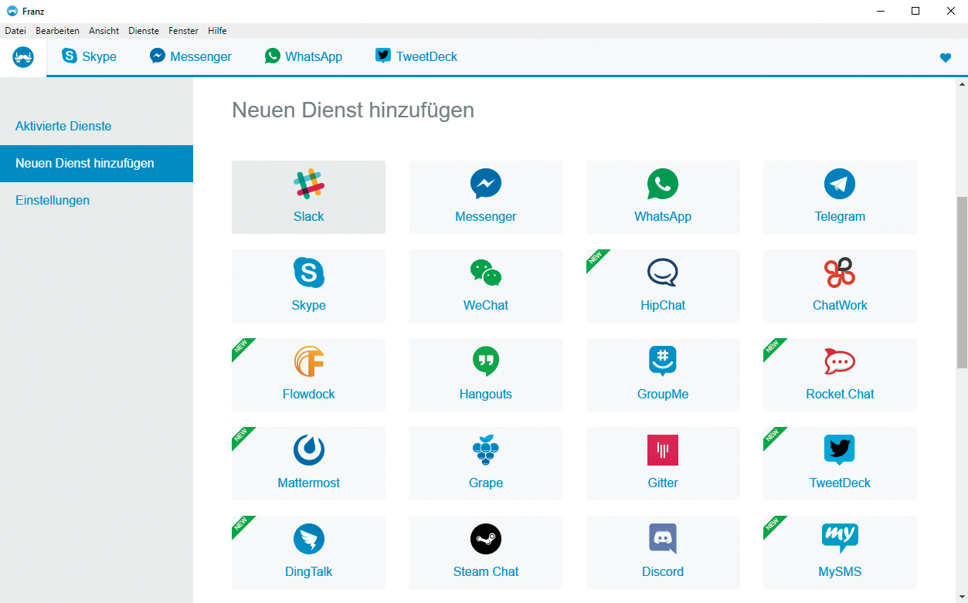
Task: Pick the Flowdock service icon
Action: coord(308,362)
